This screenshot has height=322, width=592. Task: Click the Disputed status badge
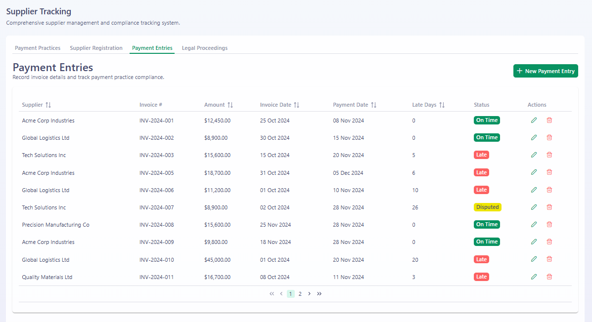[488, 207]
